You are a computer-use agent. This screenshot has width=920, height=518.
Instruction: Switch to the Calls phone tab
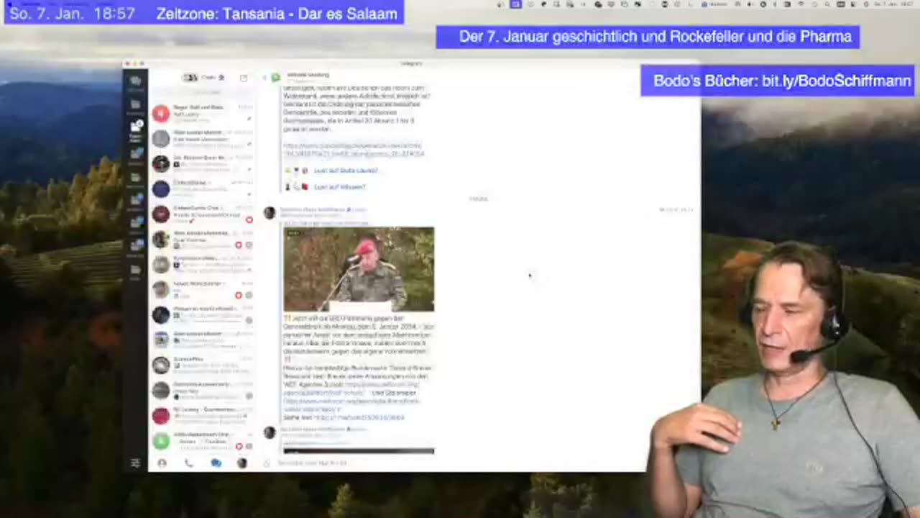tap(188, 463)
